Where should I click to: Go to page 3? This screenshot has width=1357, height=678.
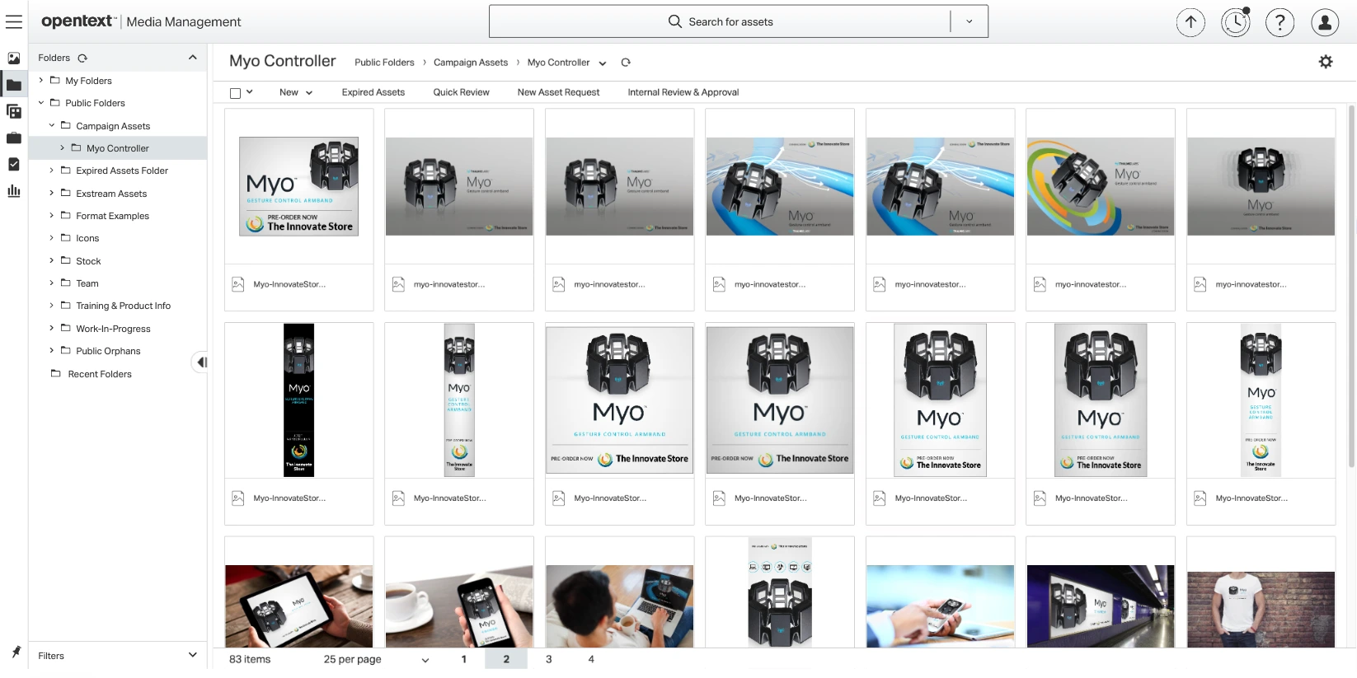point(549,659)
